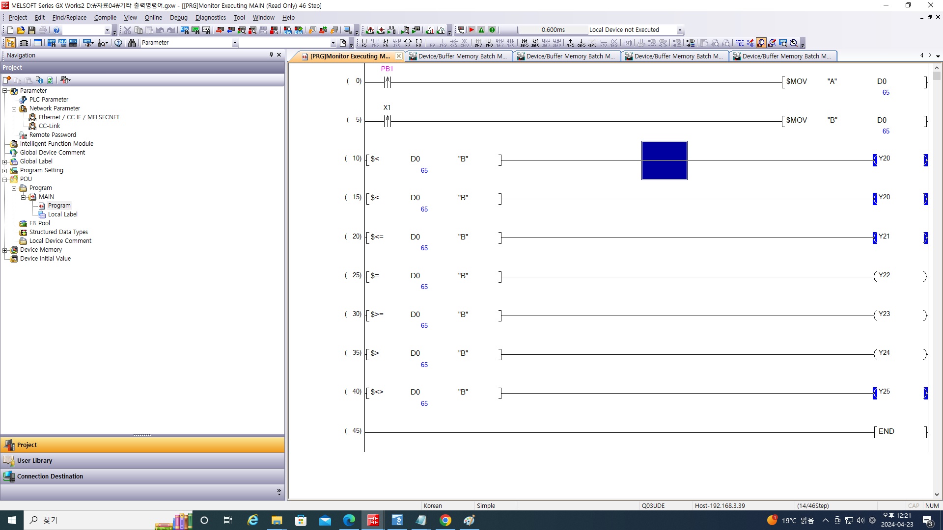Open Chrome from the Windows taskbar
This screenshot has height=530, width=943.
click(x=445, y=520)
